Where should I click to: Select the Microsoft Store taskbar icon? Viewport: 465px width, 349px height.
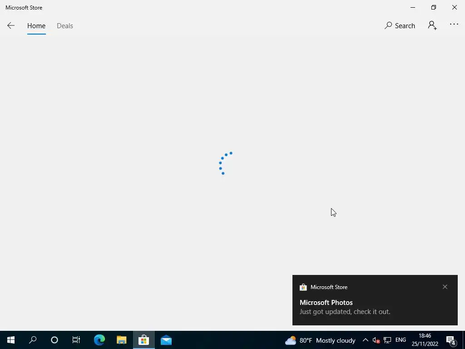point(144,340)
